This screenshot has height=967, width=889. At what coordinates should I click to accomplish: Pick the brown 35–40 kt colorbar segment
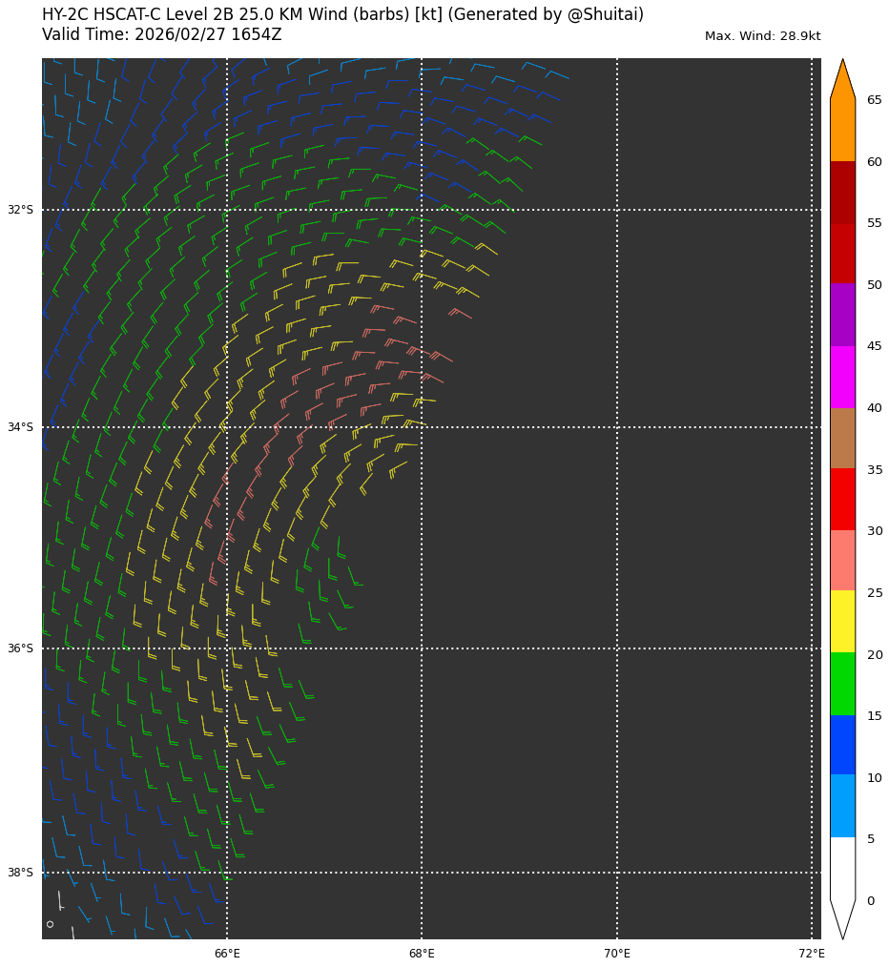click(x=842, y=438)
